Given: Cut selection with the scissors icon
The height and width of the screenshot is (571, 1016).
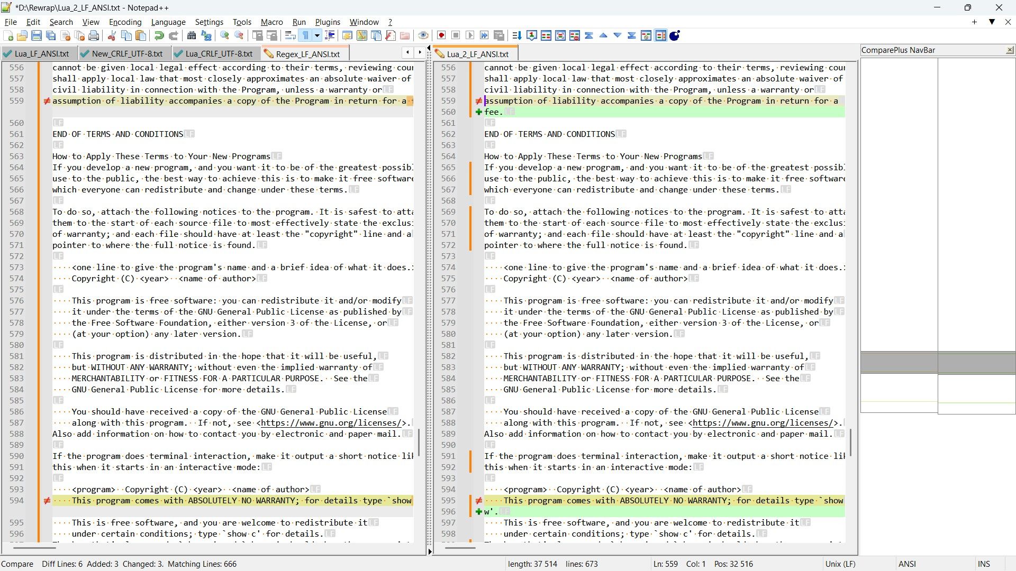Looking at the screenshot, I should pos(112,35).
